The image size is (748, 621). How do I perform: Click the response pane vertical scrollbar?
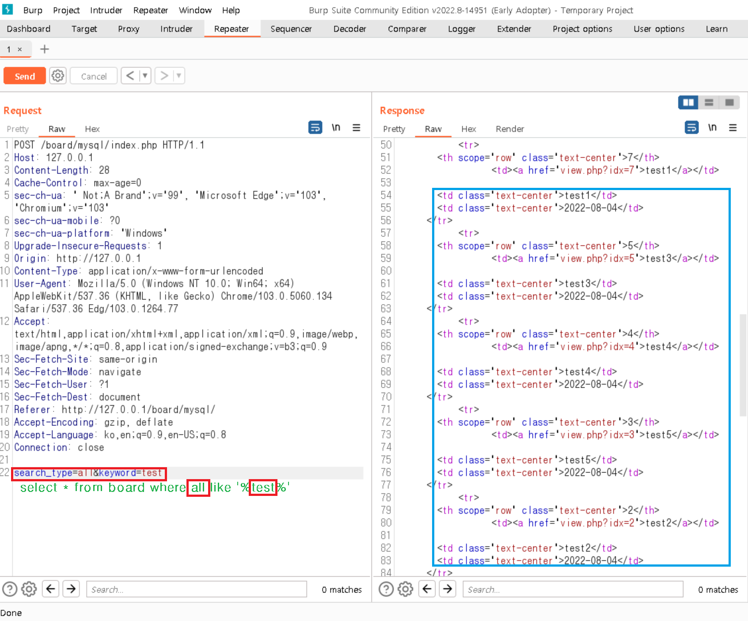pos(743,365)
